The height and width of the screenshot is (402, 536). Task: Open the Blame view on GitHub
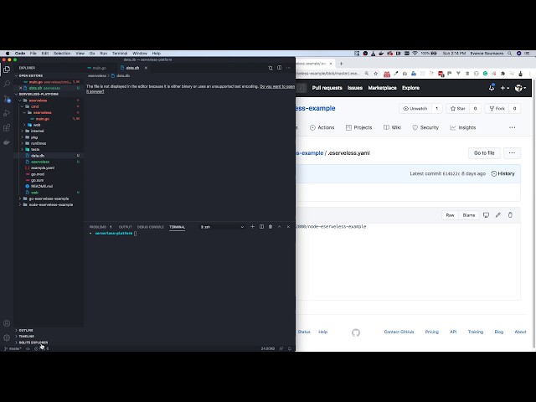click(x=469, y=215)
